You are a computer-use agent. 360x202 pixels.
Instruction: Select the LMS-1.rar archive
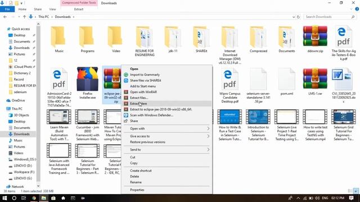315,79
